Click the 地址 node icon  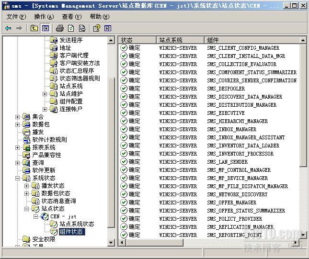[54, 48]
